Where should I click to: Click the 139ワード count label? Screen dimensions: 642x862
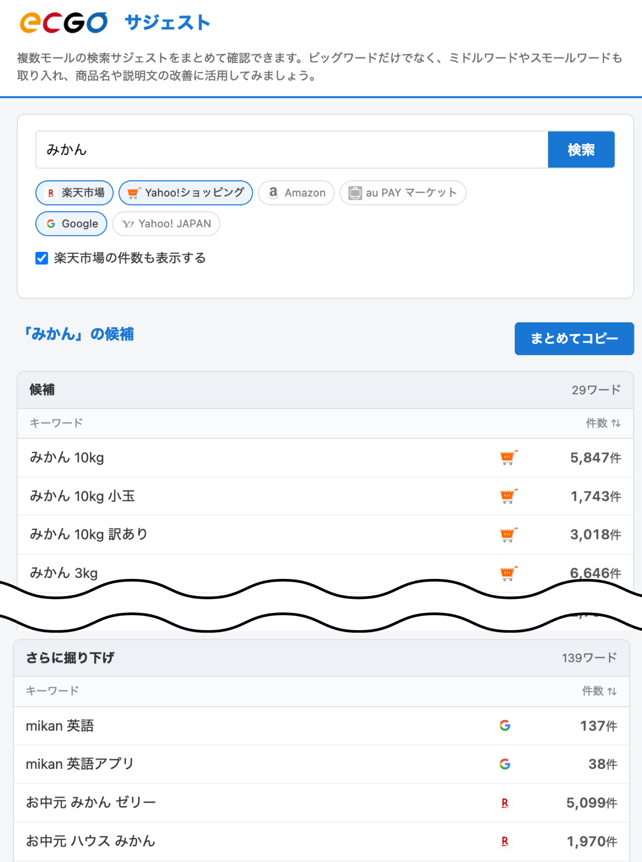pyautogui.click(x=589, y=658)
